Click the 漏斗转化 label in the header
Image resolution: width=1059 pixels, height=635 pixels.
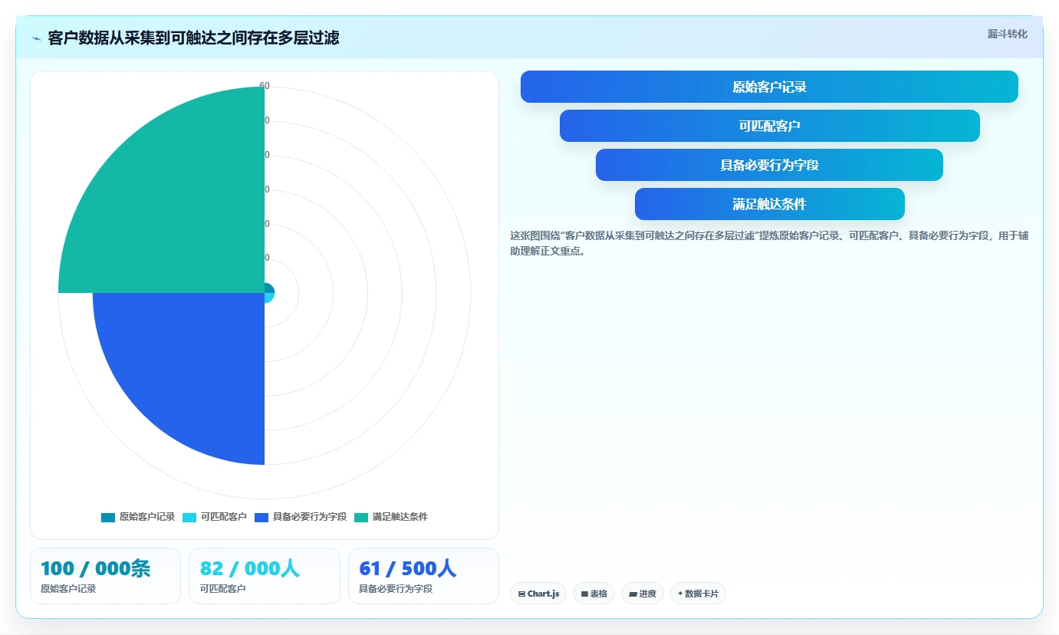[1007, 34]
